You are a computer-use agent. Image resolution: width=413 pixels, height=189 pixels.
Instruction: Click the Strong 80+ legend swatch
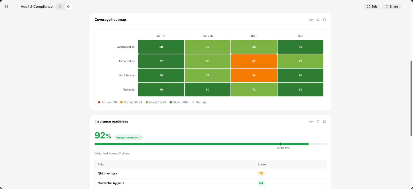(171, 102)
